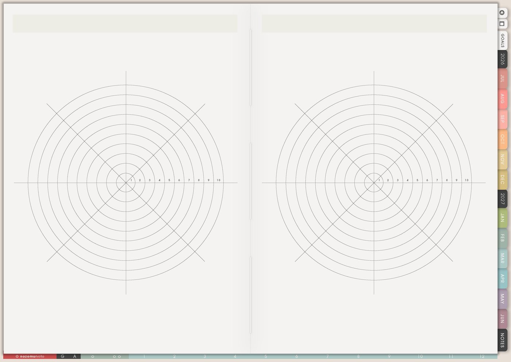Go to bottom page tab 1

[144, 357]
